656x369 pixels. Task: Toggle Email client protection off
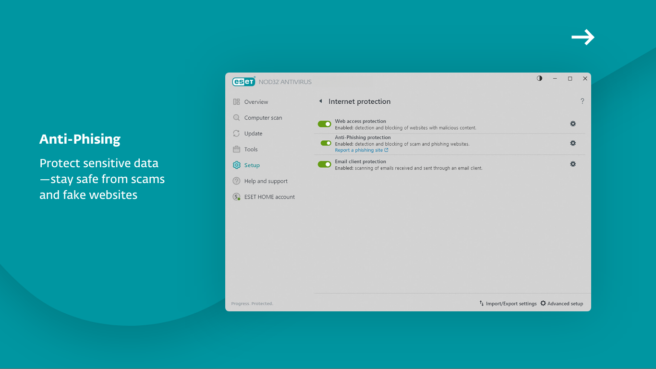coord(324,164)
